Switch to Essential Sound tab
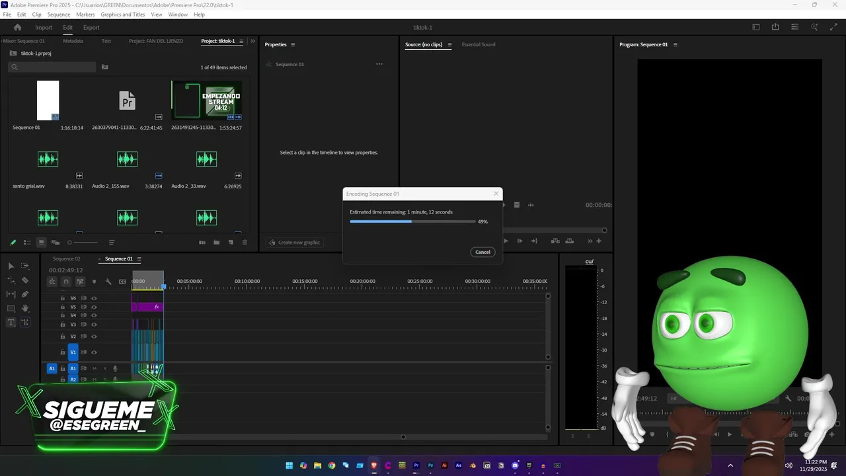 click(479, 45)
